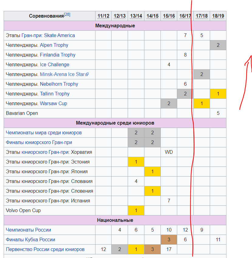
Task: Open the Чемпионаты России link
Action: pyautogui.click(x=29, y=230)
